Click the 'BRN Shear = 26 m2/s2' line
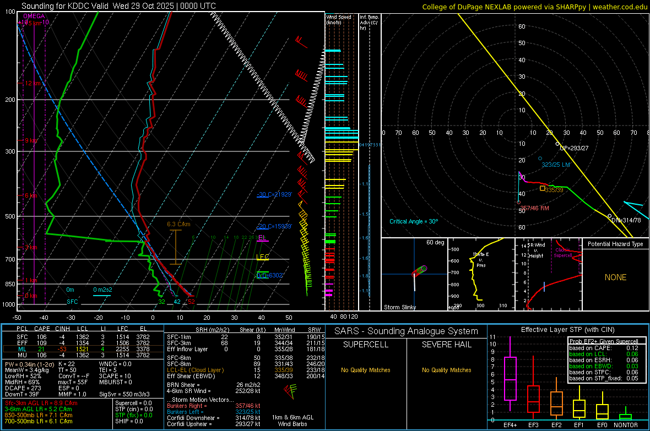The height and width of the screenshot is (431, 650). coord(214,385)
